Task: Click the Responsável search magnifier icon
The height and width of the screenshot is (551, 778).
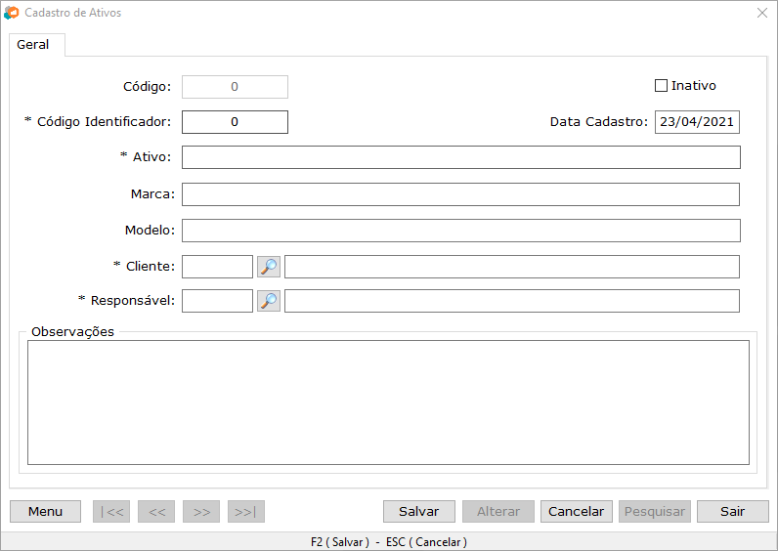Action: pyautogui.click(x=268, y=301)
